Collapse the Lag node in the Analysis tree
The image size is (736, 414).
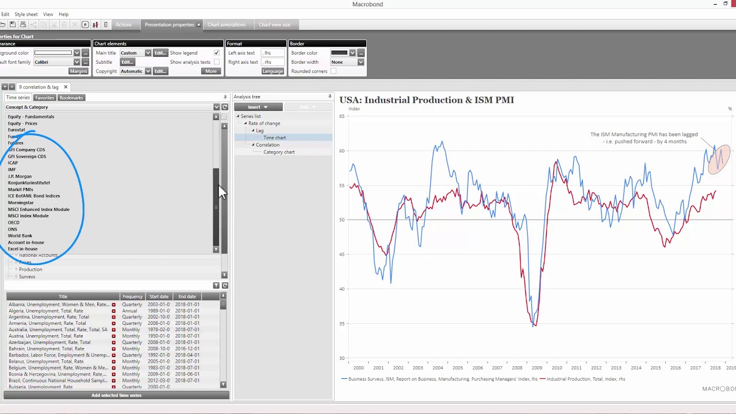pyautogui.click(x=253, y=131)
